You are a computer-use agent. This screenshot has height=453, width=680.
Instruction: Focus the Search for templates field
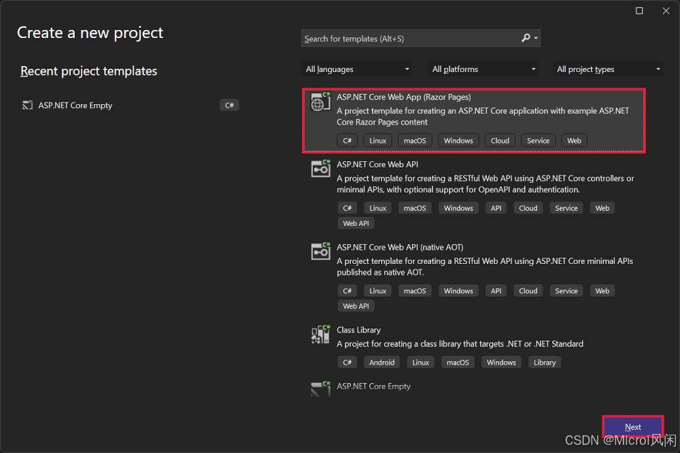click(x=421, y=38)
